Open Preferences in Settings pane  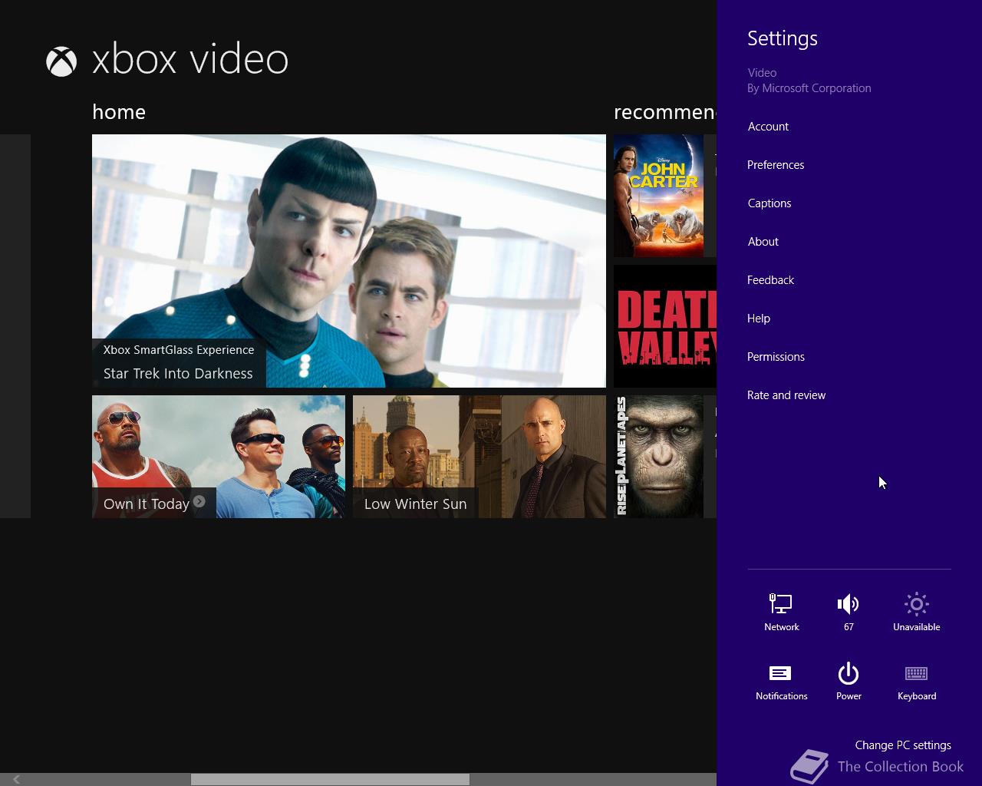[x=776, y=165]
